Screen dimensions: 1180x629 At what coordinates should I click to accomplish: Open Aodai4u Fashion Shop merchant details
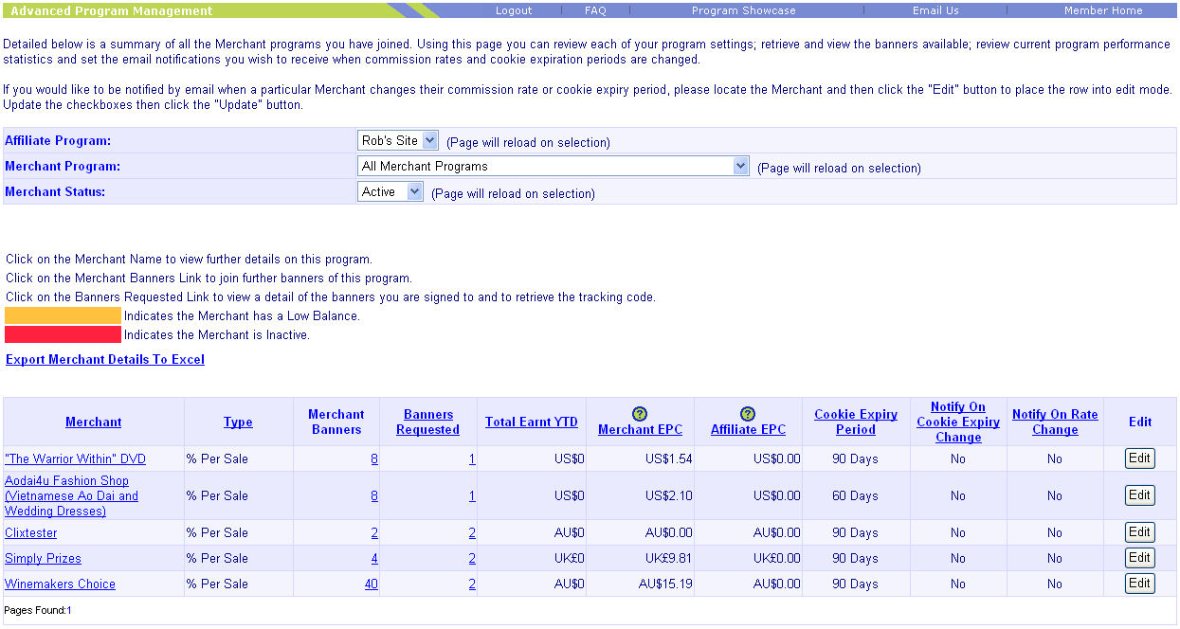click(x=71, y=495)
